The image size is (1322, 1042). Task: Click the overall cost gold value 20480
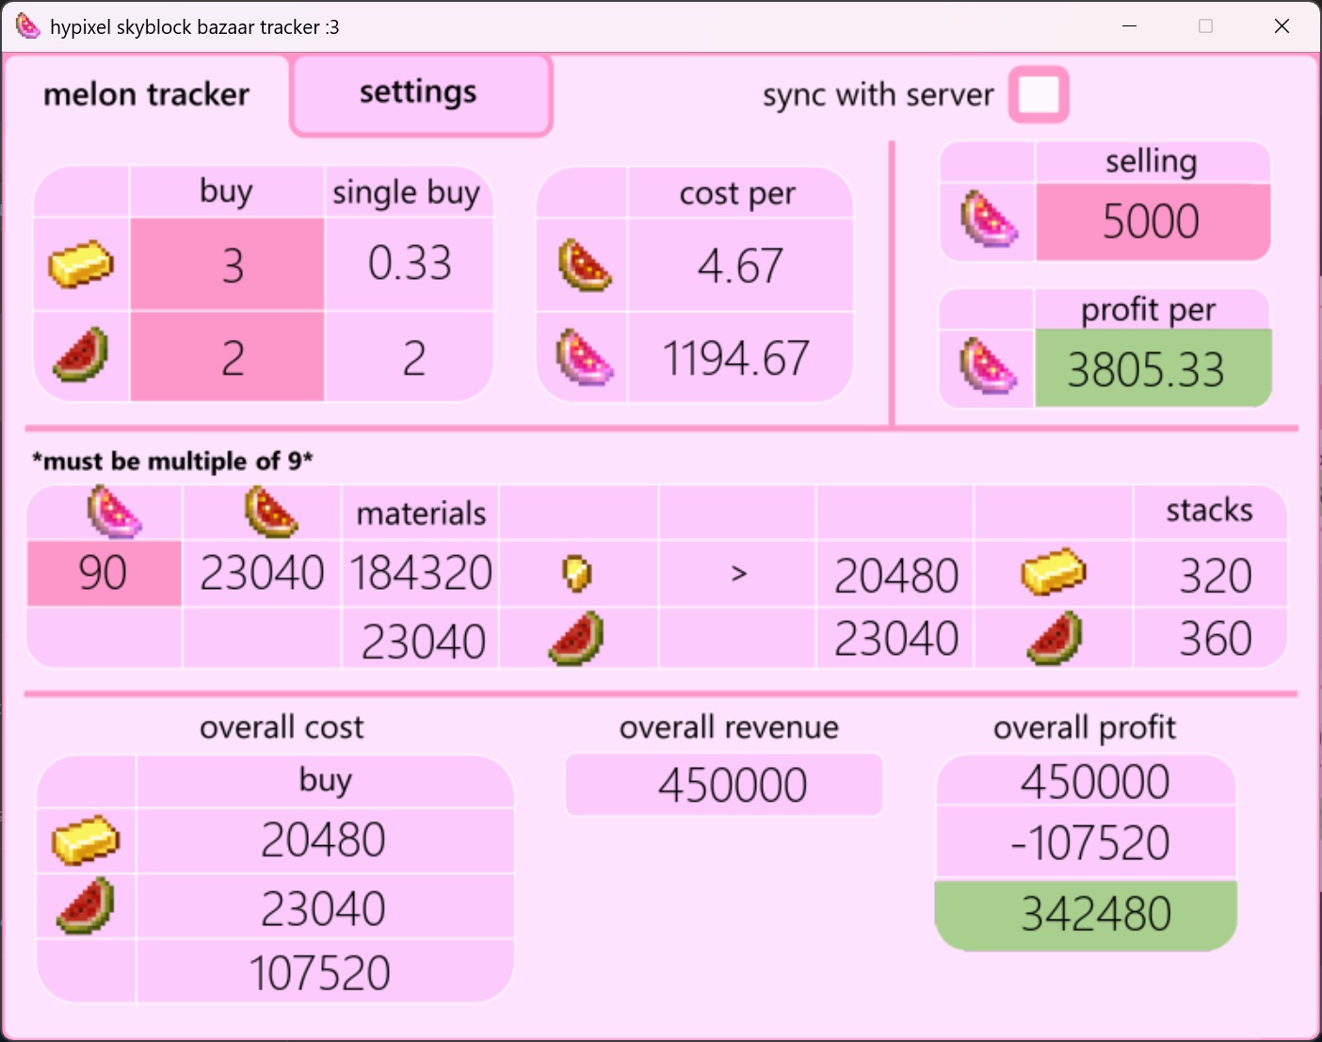(324, 839)
